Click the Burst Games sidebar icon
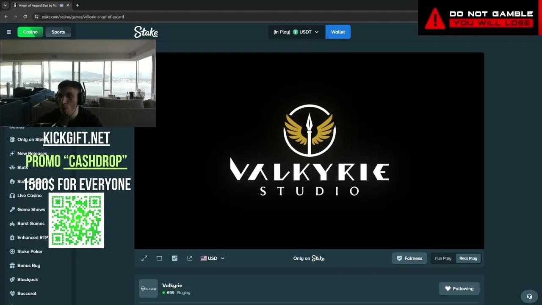 tap(12, 223)
